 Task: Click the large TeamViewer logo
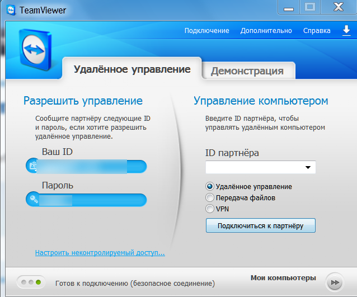(35, 50)
